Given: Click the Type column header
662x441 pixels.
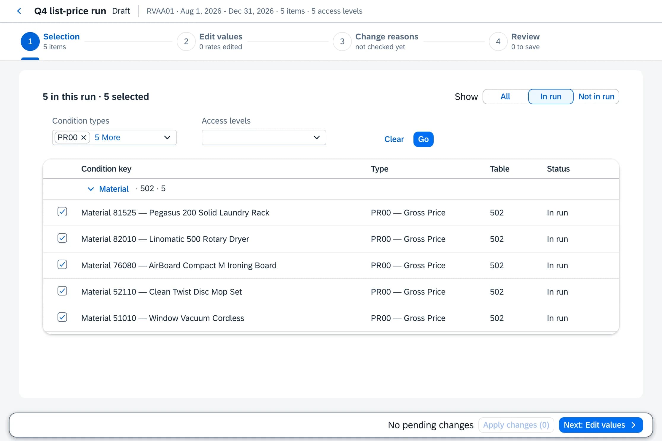Looking at the screenshot, I should tap(379, 169).
